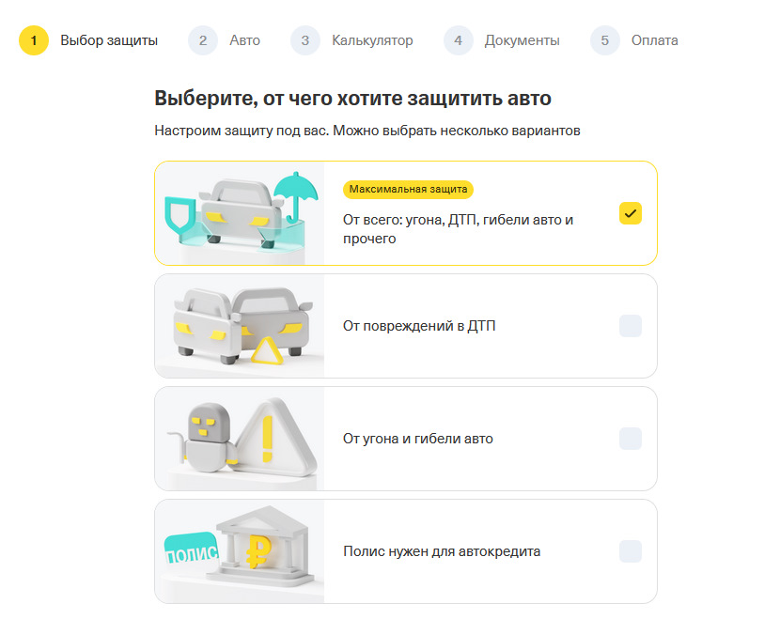The width and height of the screenshot is (780, 619).
Task: Open the 'Калькулятор' step
Action: coord(372,40)
